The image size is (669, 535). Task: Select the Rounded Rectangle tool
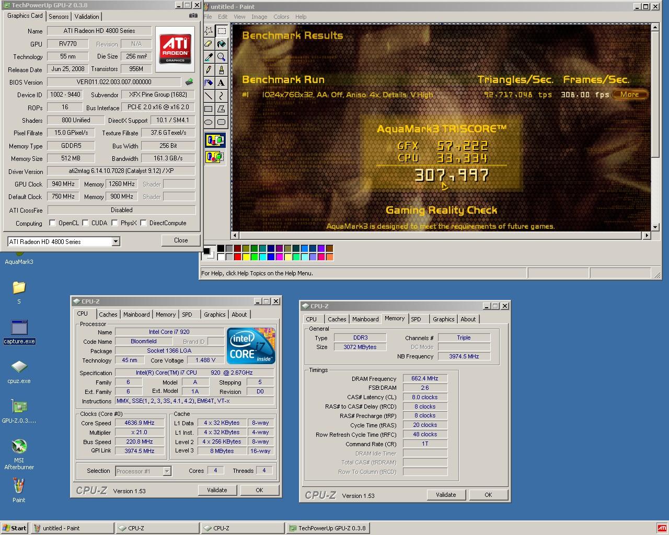point(222,122)
